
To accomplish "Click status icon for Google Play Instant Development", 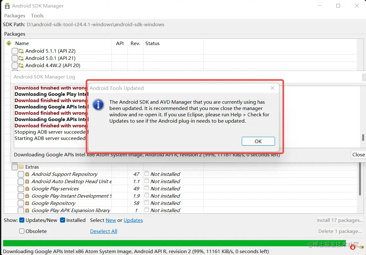I will [x=147, y=195].
